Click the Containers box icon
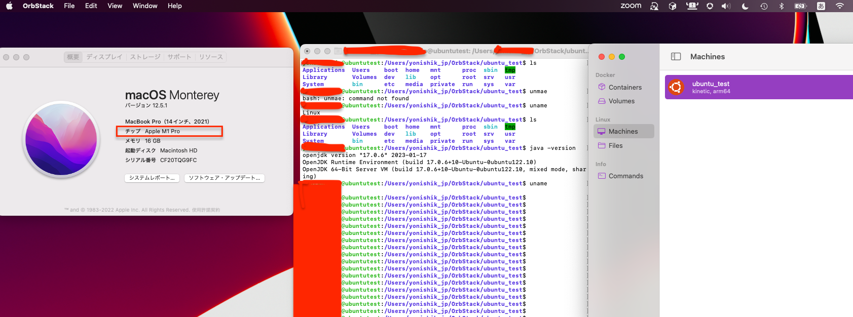This screenshot has height=317, width=853. coord(602,87)
